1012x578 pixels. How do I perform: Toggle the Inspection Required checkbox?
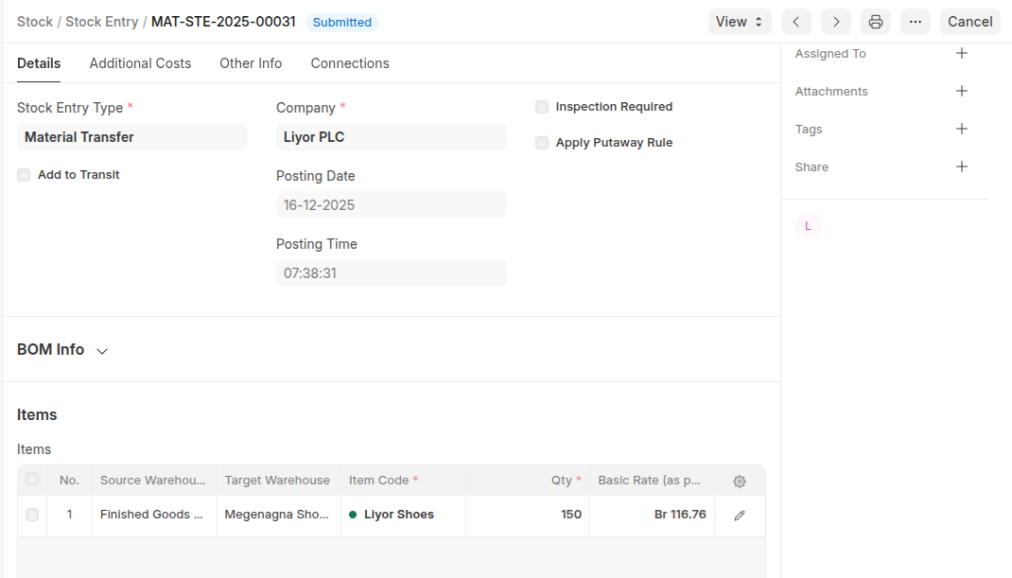tap(542, 107)
